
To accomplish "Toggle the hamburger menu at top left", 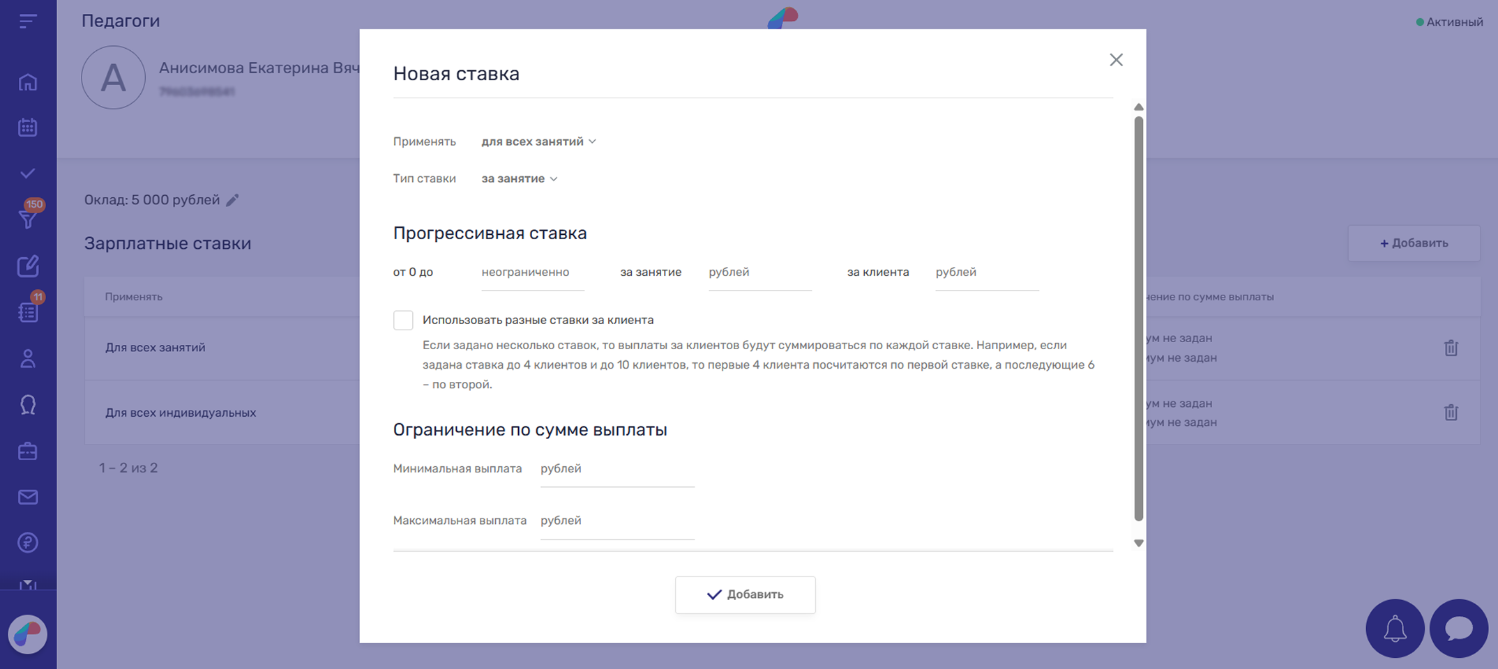I will coord(28,22).
